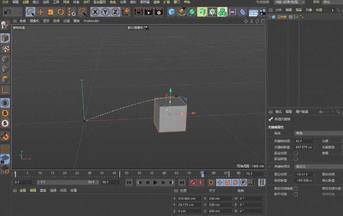Screen dimensions: 343x216
Task: Expand the layout selector at top right
Action: point(289,2)
